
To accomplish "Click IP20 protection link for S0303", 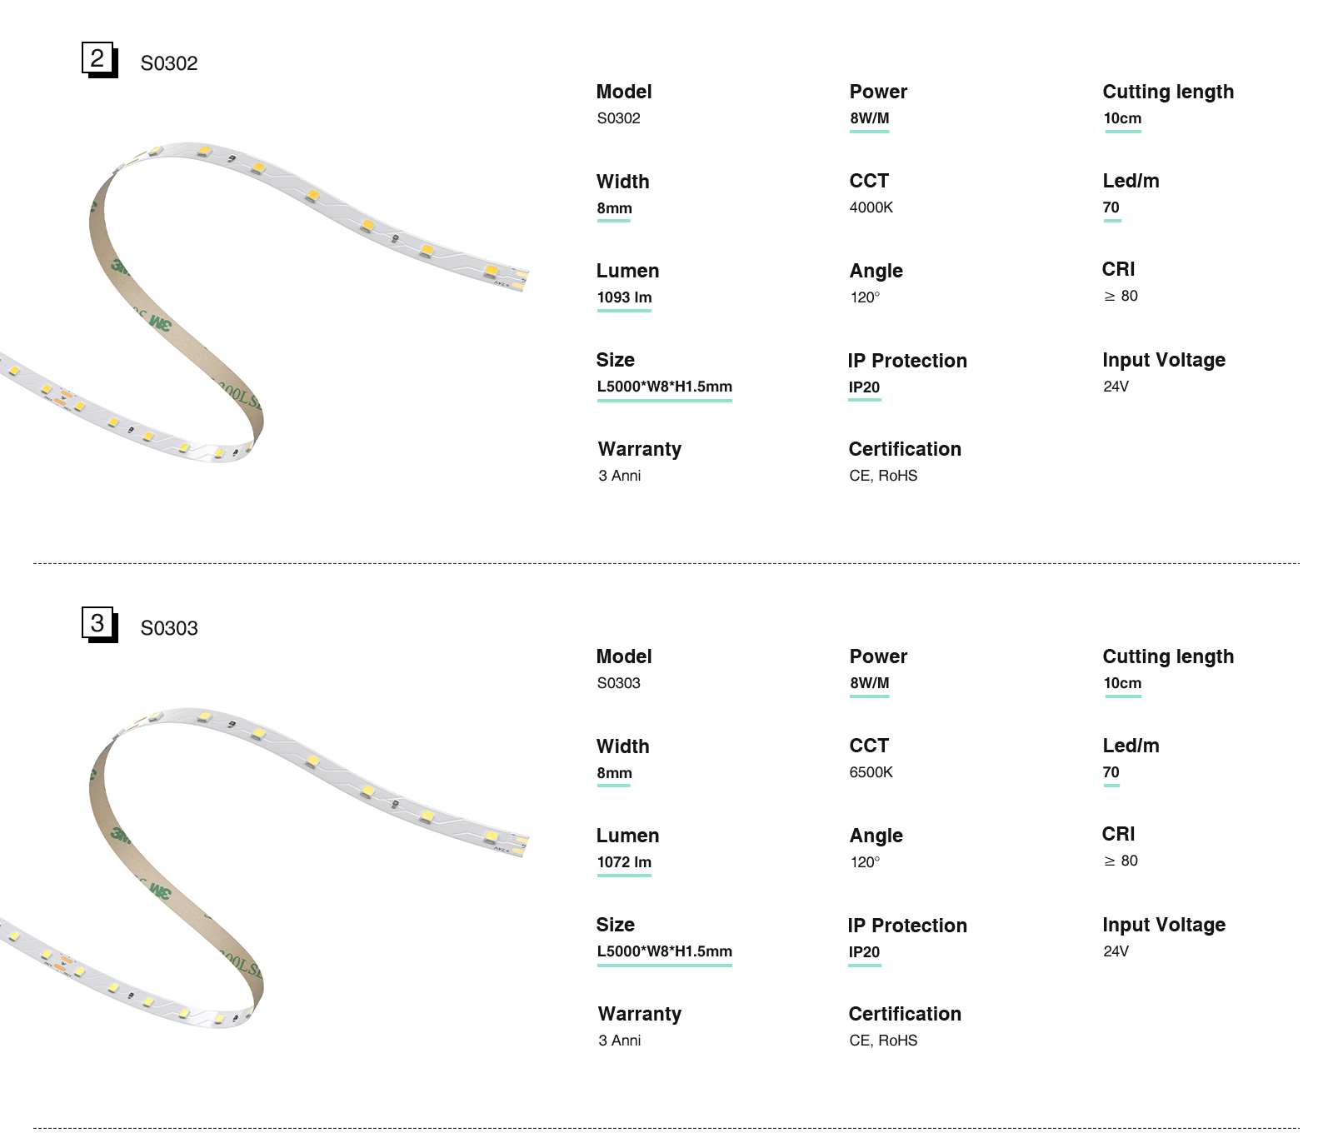I will 864,952.
